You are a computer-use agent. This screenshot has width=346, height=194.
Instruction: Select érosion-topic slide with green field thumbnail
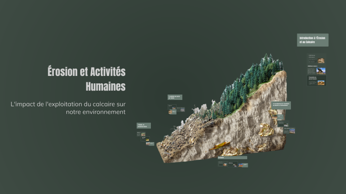(x=141, y=134)
